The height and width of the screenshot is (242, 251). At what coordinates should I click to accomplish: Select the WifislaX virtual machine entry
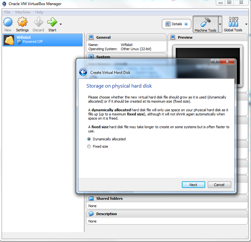coord(43,40)
